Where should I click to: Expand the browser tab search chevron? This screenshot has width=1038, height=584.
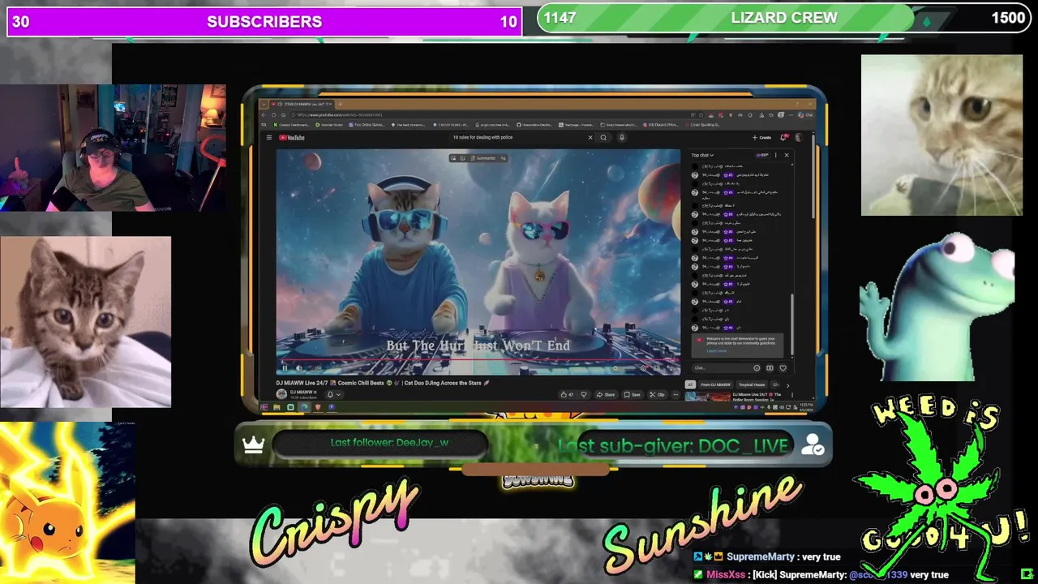tap(264, 104)
